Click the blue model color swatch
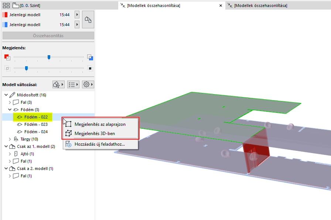Viewport: 331px width, 220px height. [5, 25]
